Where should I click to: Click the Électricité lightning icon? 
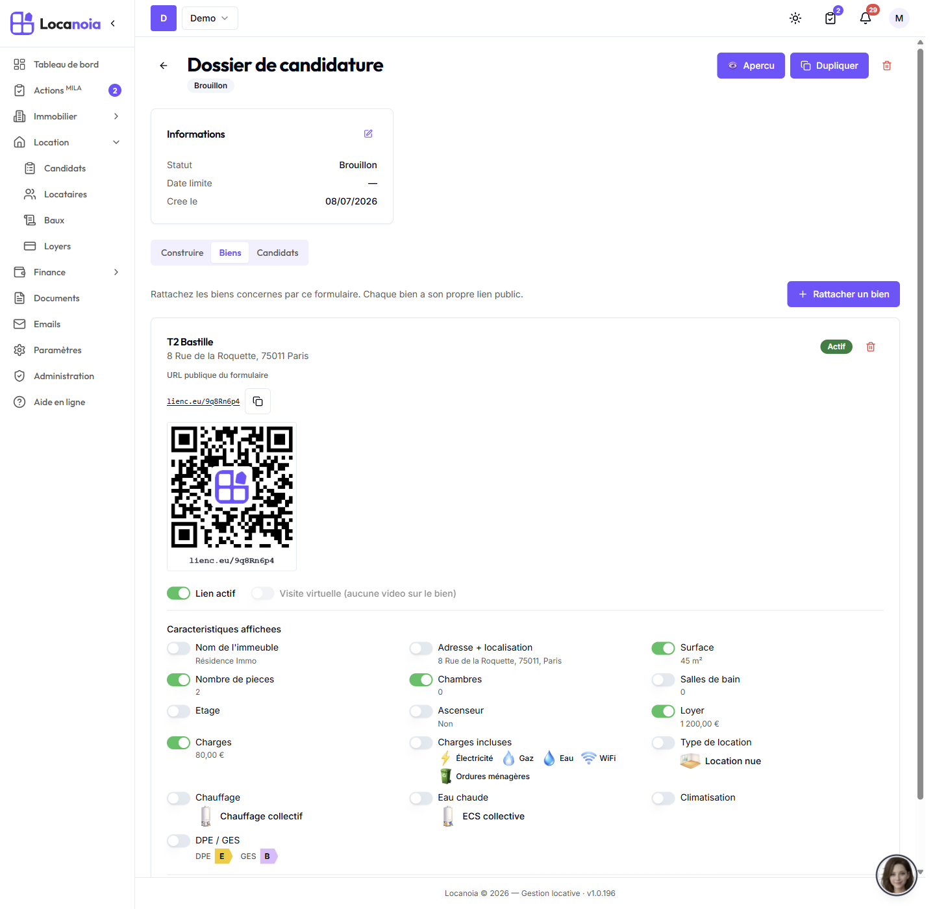click(x=445, y=758)
